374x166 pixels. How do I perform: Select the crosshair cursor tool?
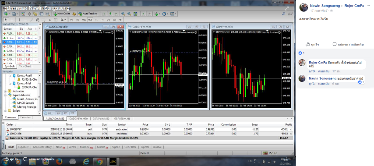pos(12,20)
